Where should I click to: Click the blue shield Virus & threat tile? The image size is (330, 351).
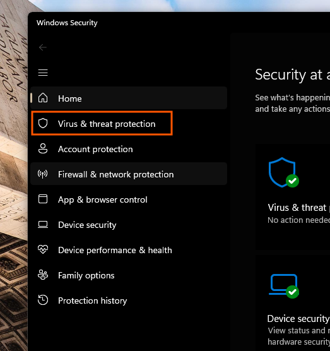point(293,196)
